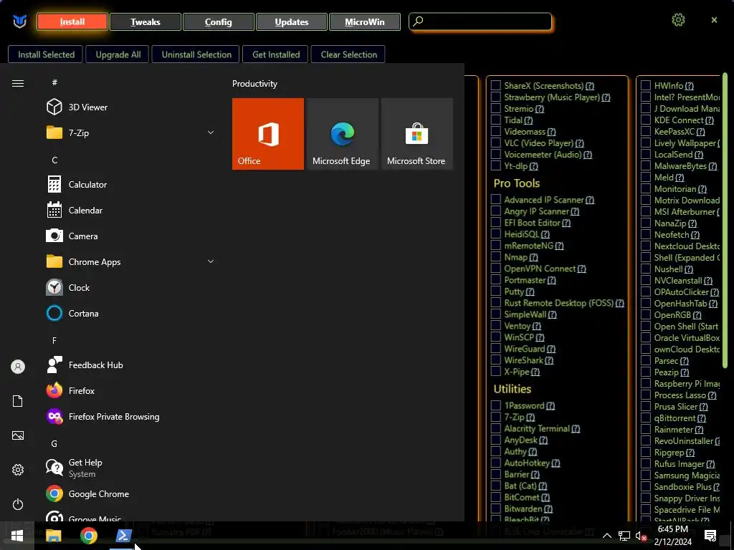Open Microsoft Store tile

click(x=416, y=134)
